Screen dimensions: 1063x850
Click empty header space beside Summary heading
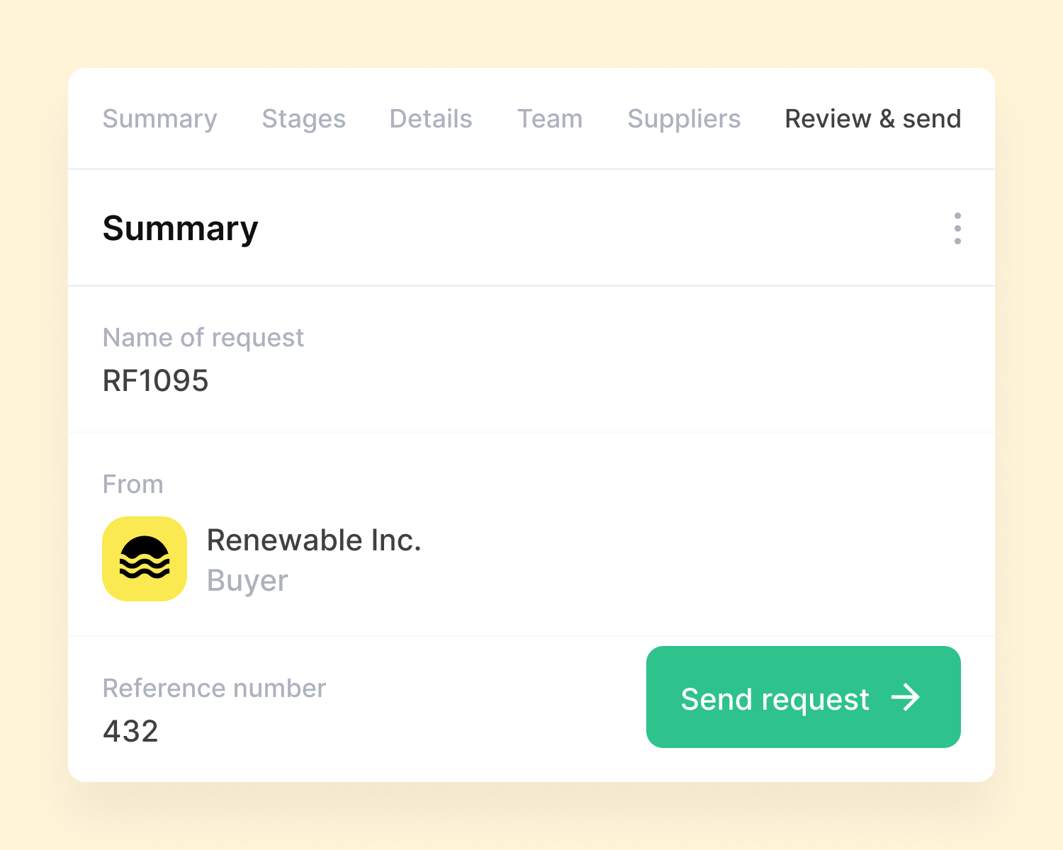point(567,228)
